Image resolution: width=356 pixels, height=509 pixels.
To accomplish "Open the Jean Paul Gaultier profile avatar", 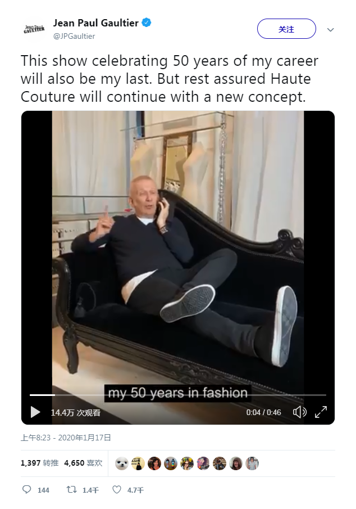I will point(34,29).
